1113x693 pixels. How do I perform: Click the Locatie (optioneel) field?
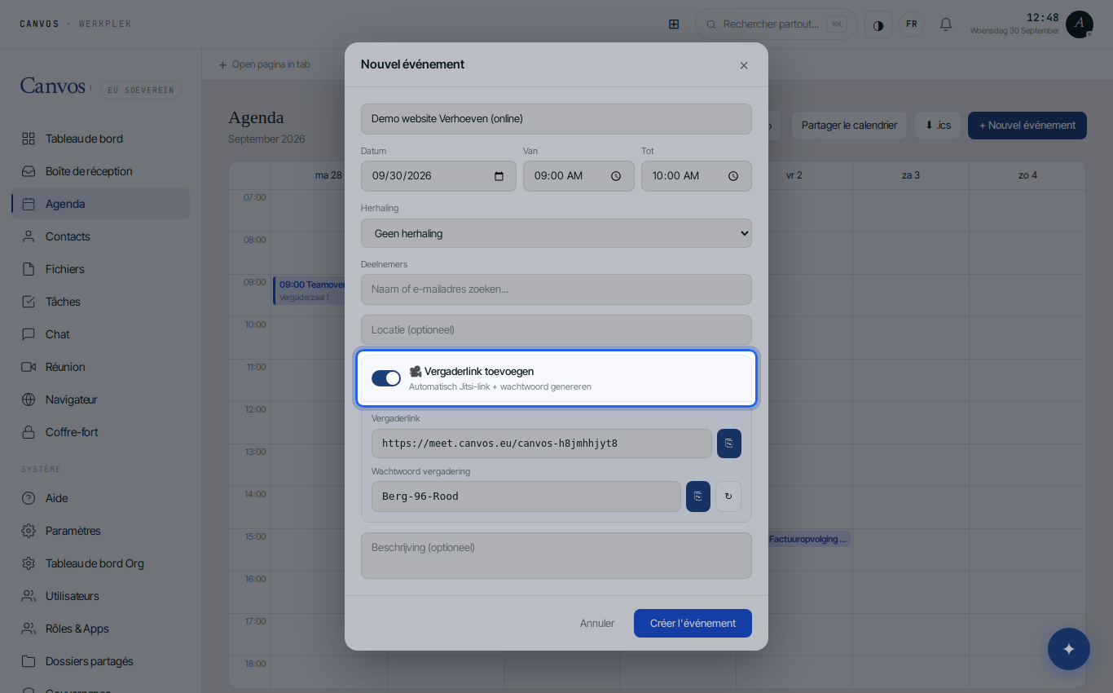click(x=556, y=330)
